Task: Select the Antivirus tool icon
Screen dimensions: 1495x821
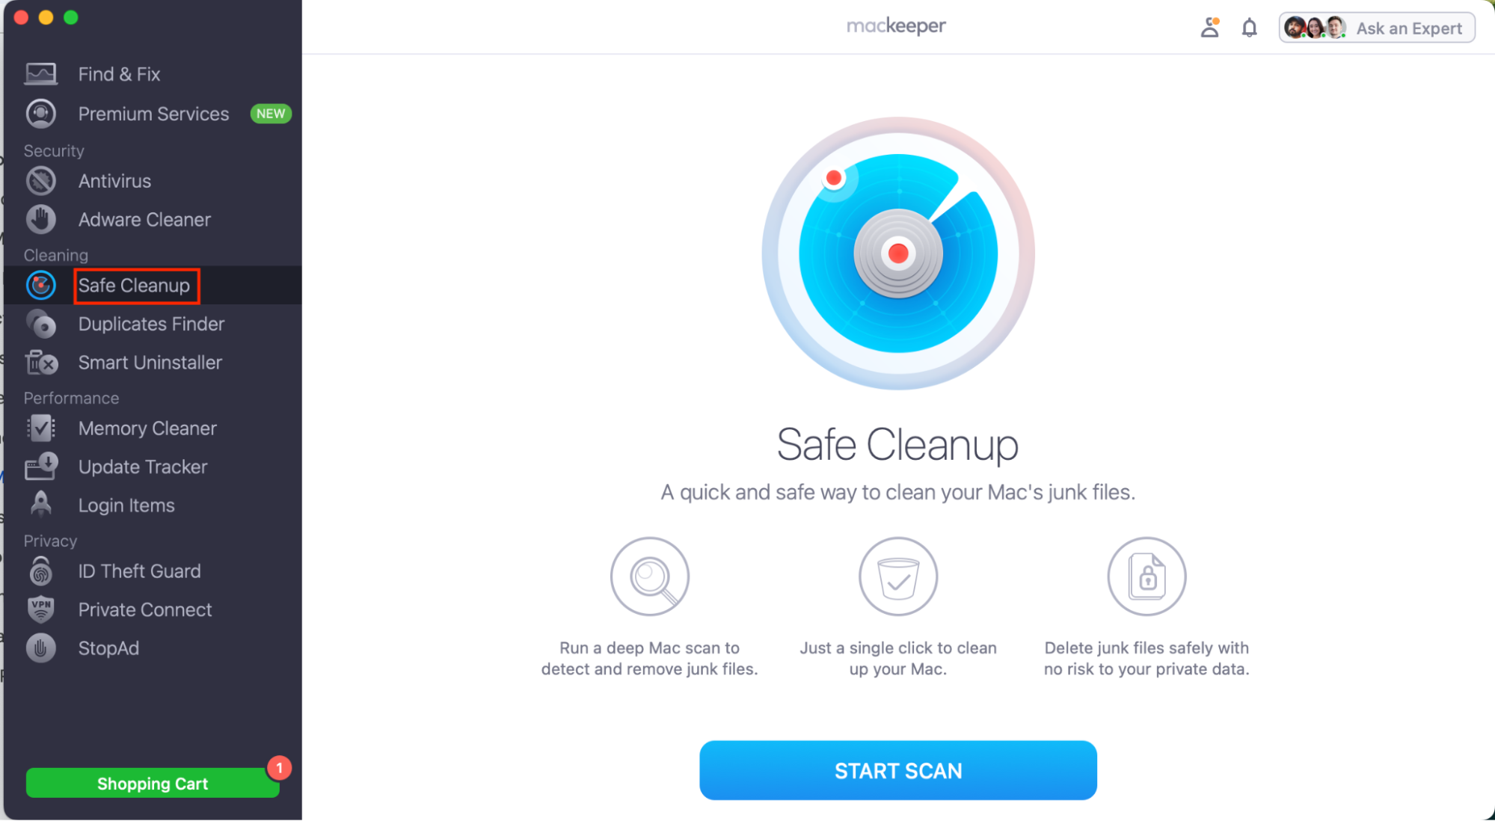Action: [41, 180]
